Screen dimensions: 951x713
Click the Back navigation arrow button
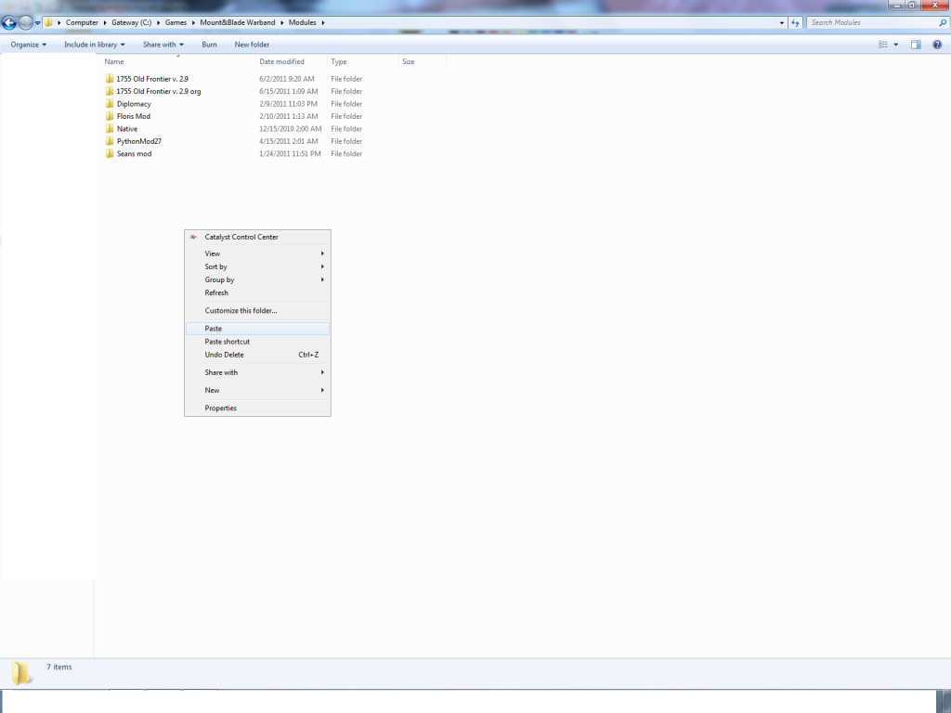click(x=9, y=23)
